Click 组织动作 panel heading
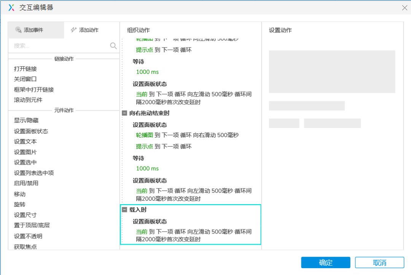Viewport: 411px width, 275px height. point(139,30)
